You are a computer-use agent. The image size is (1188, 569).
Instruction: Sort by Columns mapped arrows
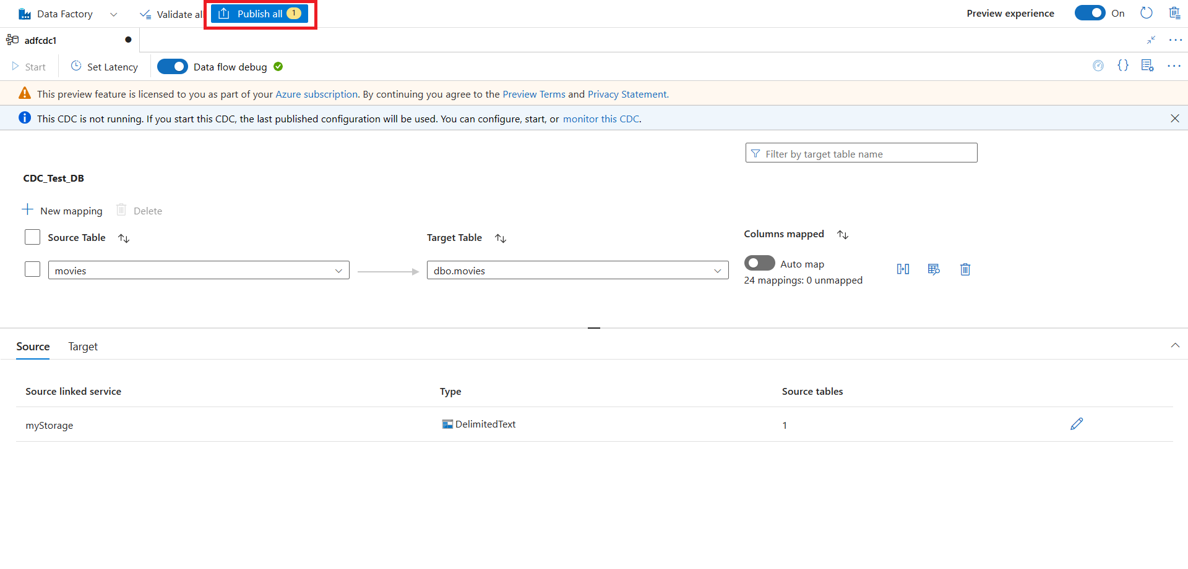[x=843, y=234]
